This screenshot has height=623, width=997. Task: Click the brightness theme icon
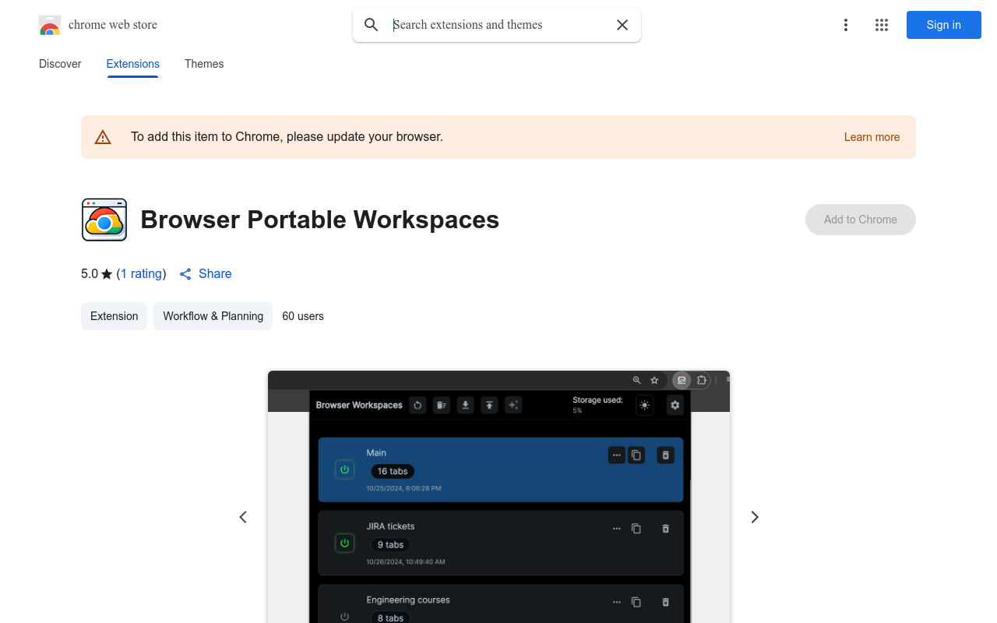coord(644,405)
